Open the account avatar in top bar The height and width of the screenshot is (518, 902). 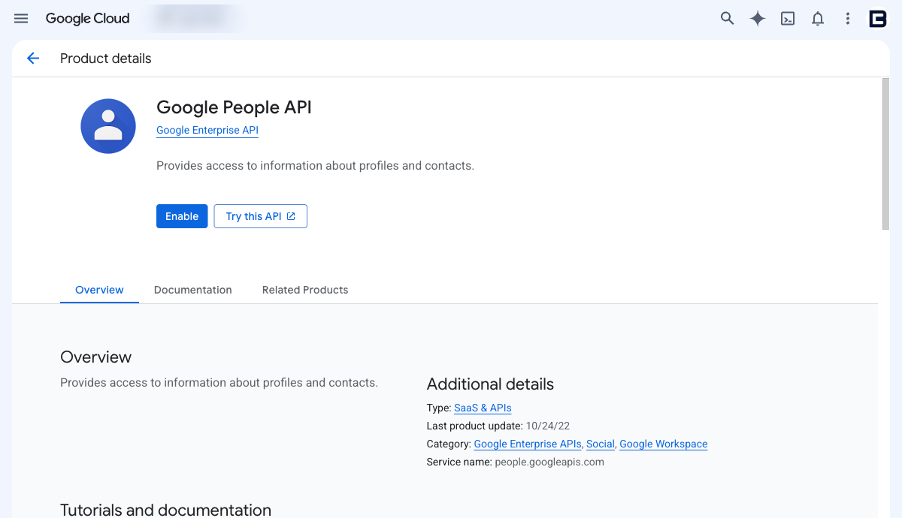point(878,19)
